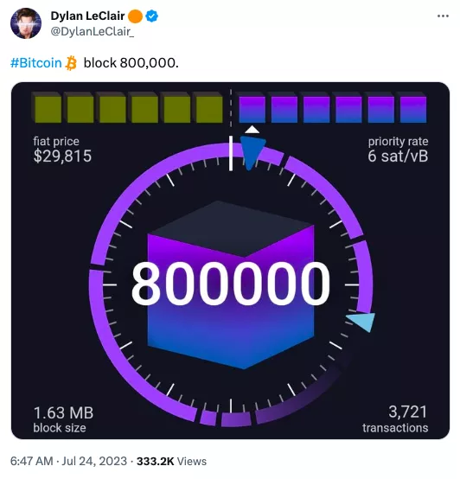
Task: Click the first olive-green mempool block
Action: coord(47,107)
